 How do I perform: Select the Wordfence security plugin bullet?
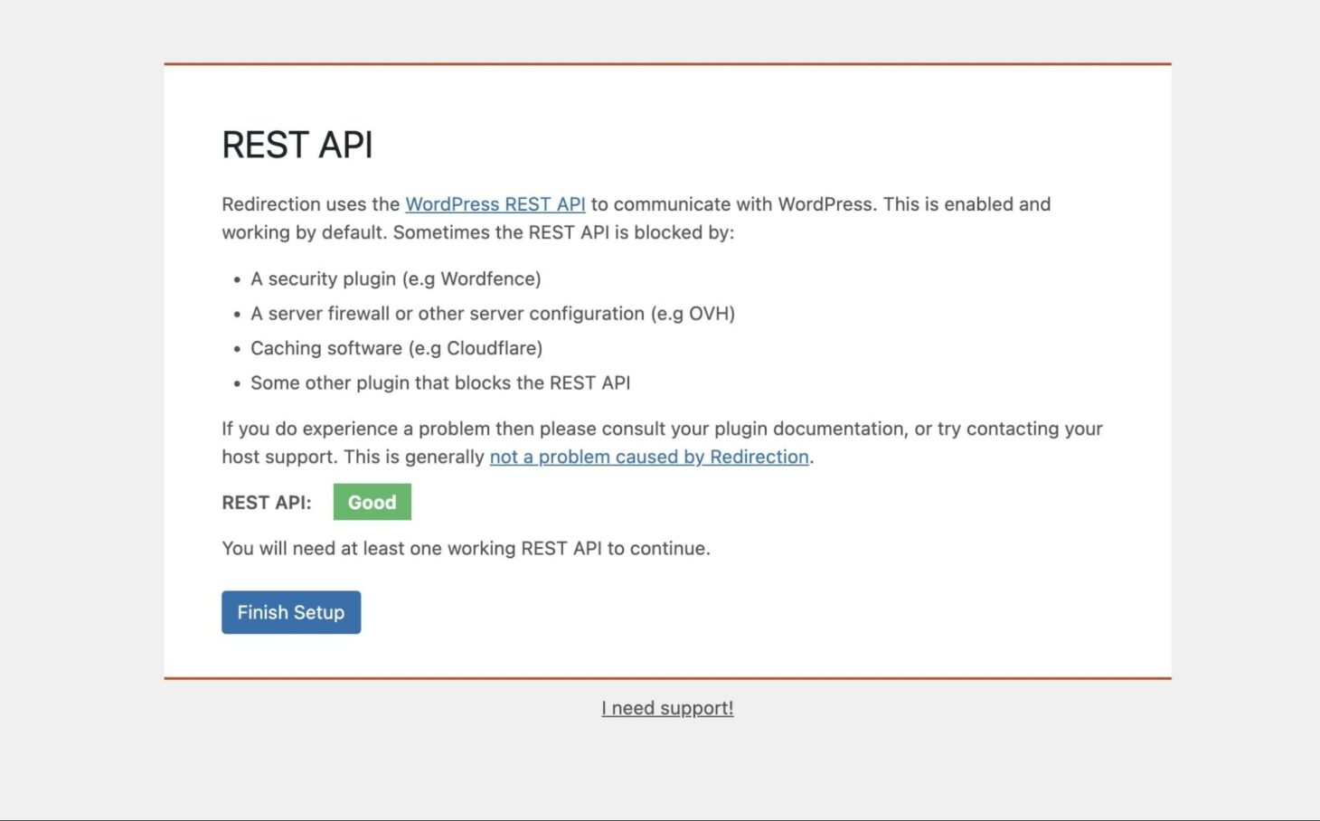(396, 278)
